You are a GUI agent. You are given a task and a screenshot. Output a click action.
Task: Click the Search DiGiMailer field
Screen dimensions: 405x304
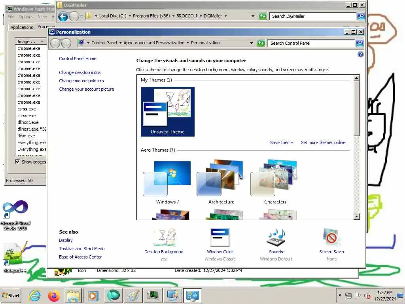313,16
